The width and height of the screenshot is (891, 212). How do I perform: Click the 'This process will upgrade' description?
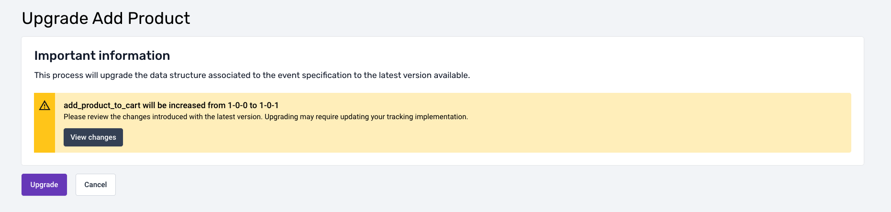pyautogui.click(x=252, y=75)
